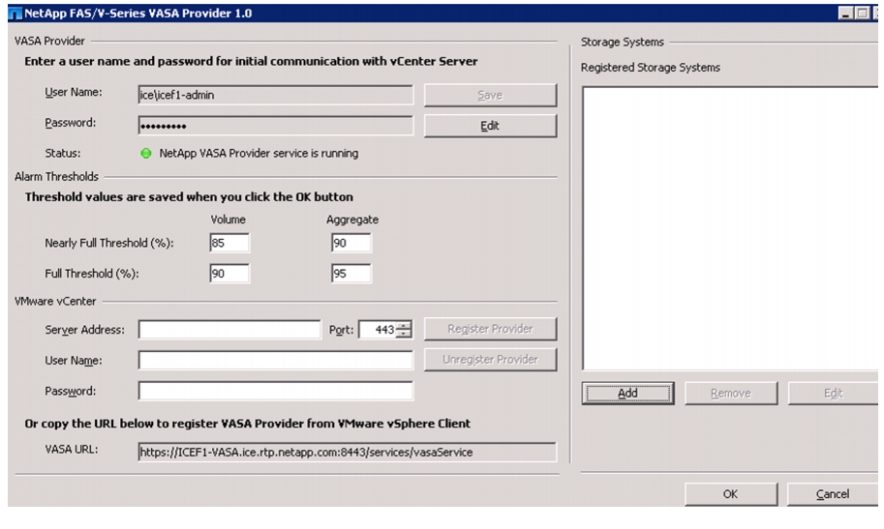This screenshot has width=884, height=529.
Task: Click the Edit storage system button
Action: 833,394
